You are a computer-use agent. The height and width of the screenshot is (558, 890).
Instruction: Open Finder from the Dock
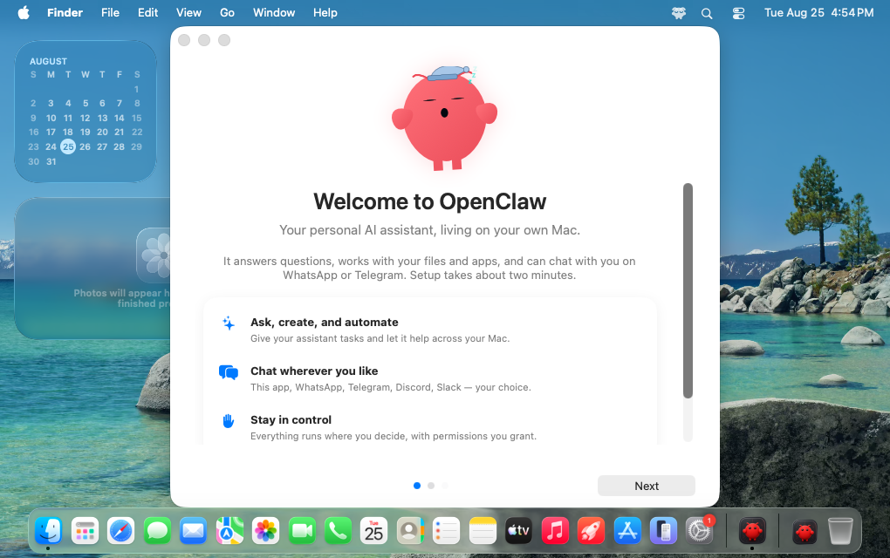pos(48,531)
